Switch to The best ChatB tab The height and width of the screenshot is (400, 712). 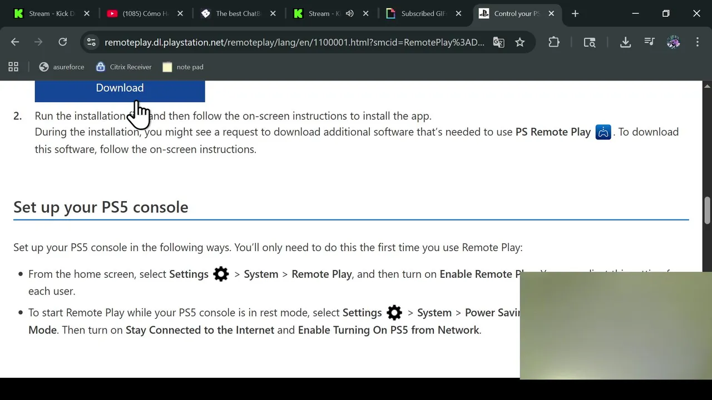click(x=238, y=13)
